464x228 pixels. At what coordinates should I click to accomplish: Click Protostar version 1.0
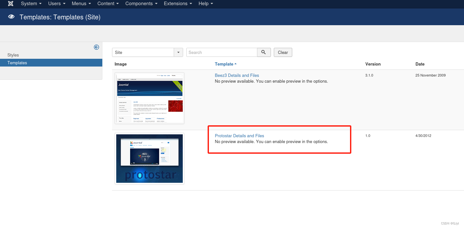pyautogui.click(x=368, y=136)
